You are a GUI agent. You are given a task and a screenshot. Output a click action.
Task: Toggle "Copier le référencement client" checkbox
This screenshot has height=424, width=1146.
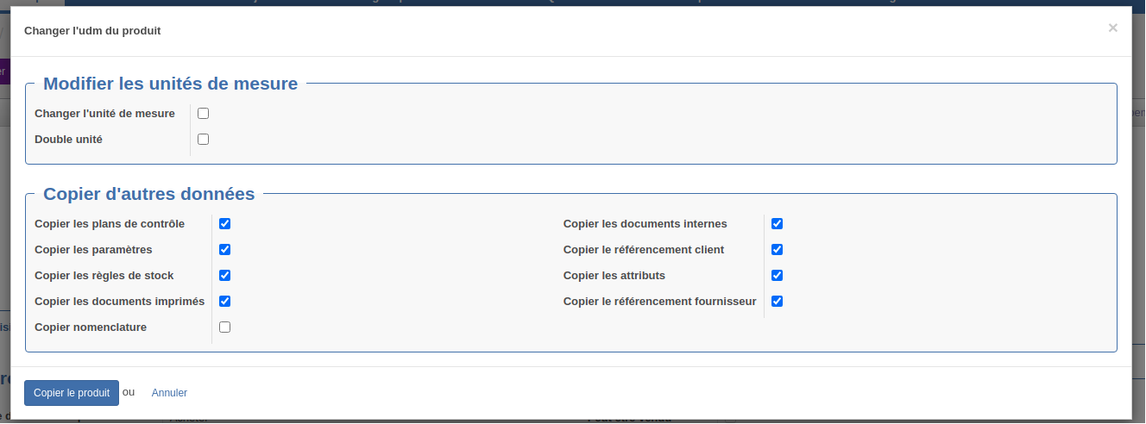click(777, 249)
